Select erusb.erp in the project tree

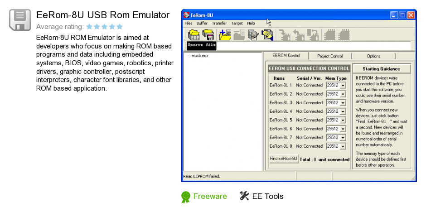199,56
